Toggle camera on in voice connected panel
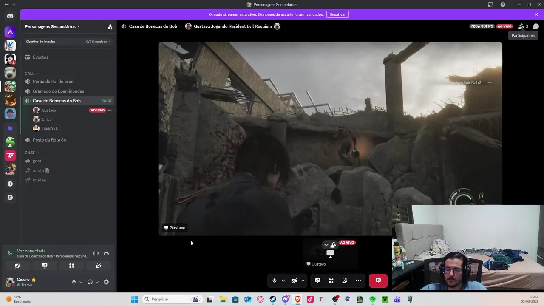This screenshot has height=306, width=544. (x=17, y=266)
